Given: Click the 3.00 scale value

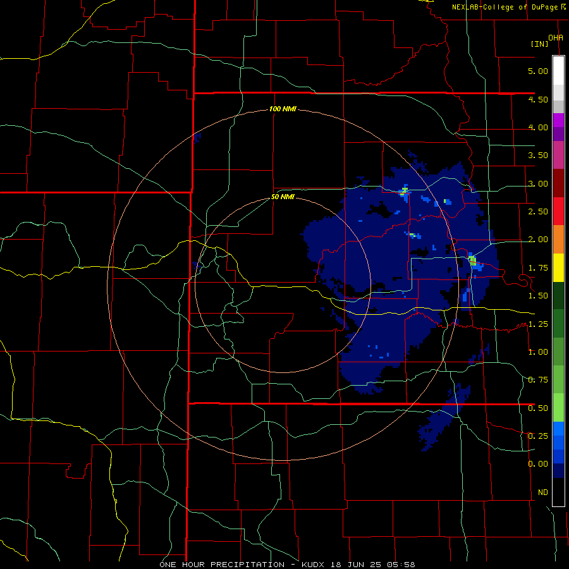Looking at the screenshot, I should pos(538,183).
